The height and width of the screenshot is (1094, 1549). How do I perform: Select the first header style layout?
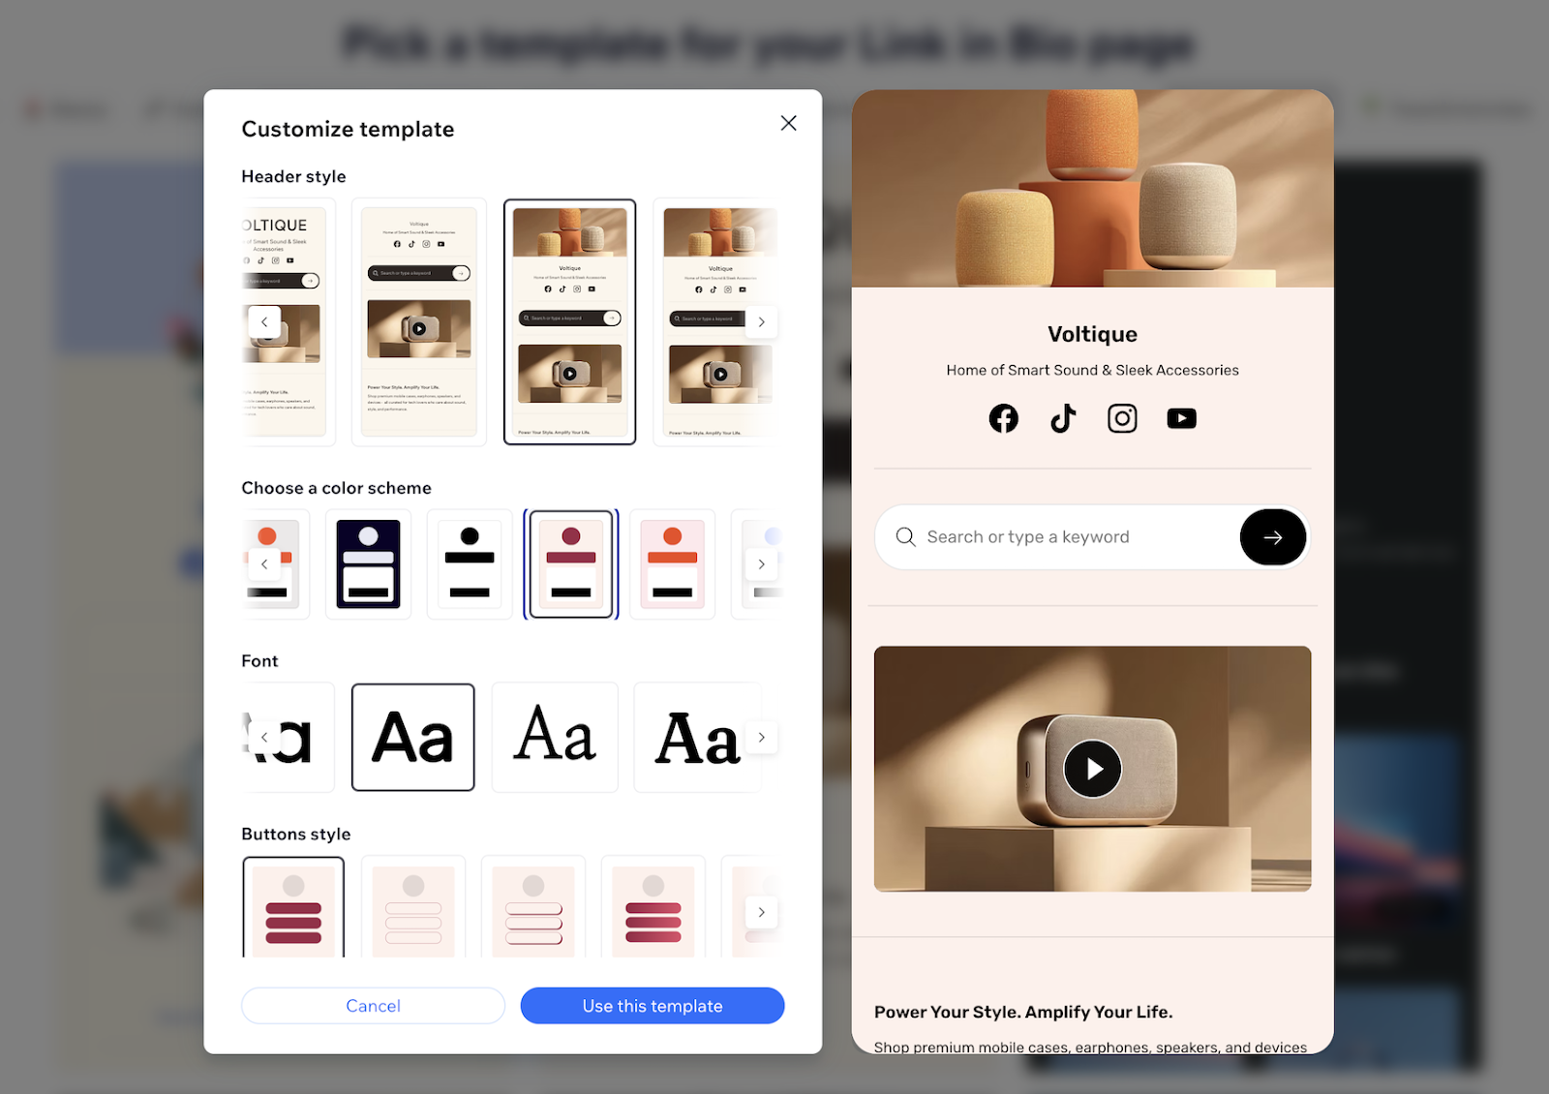pyautogui.click(x=283, y=321)
